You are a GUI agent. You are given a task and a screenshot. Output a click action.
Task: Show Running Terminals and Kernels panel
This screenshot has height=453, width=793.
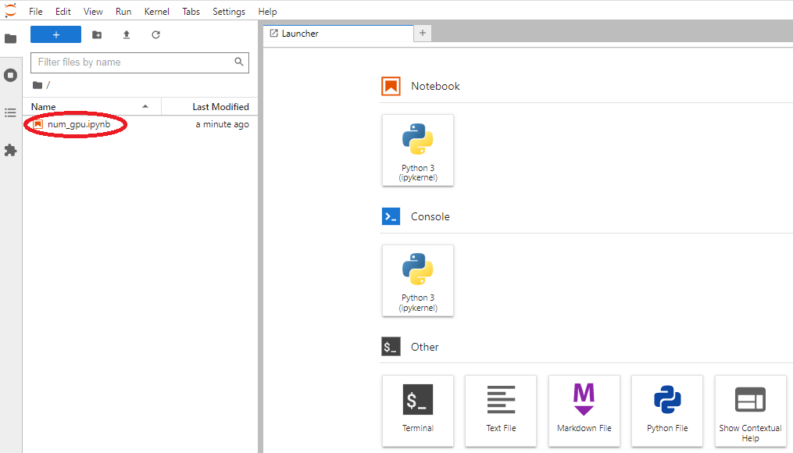pyautogui.click(x=10, y=75)
